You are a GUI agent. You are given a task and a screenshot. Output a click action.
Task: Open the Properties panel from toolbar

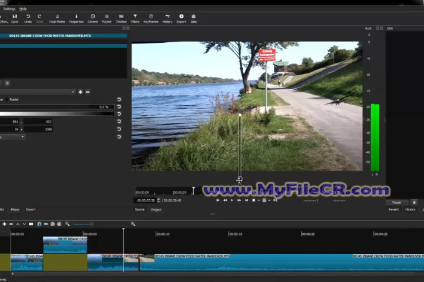coord(76,19)
